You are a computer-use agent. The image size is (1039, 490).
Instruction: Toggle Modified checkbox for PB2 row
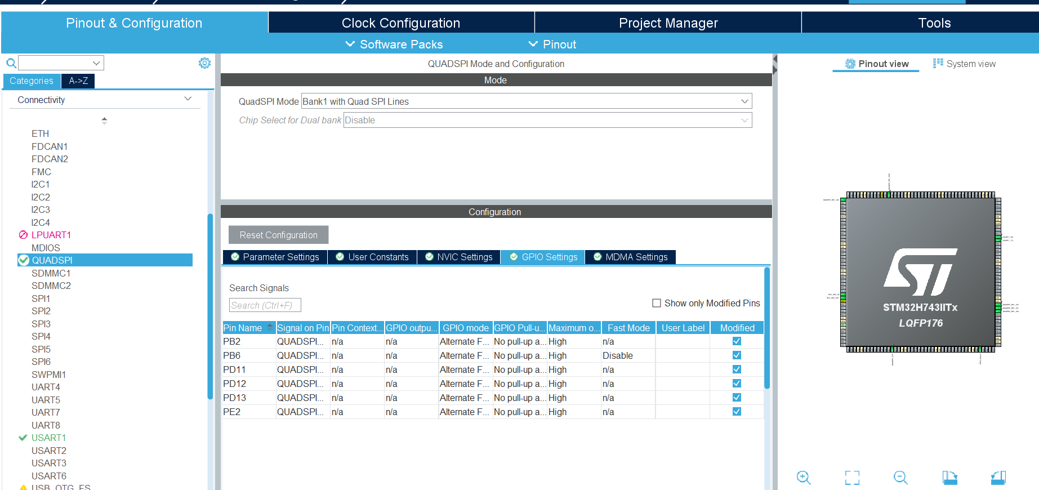(x=737, y=341)
